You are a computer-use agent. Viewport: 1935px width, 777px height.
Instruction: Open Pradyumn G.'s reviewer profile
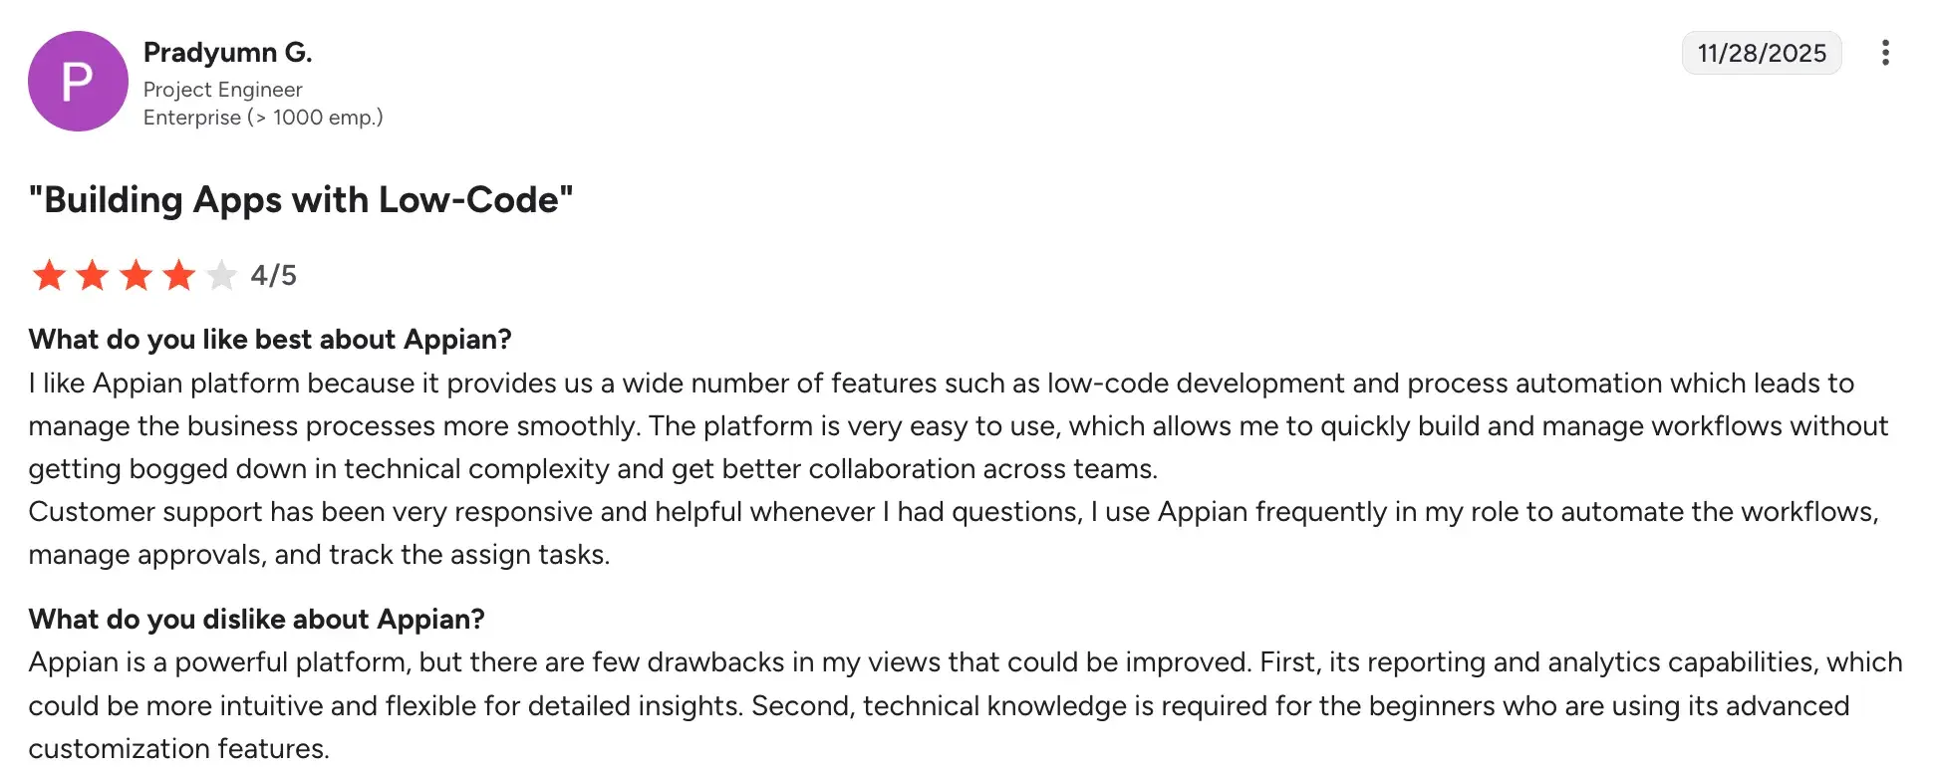click(228, 51)
